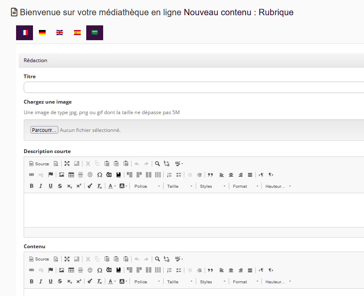Toggle Underline in the Contenu editor

tap(50, 282)
